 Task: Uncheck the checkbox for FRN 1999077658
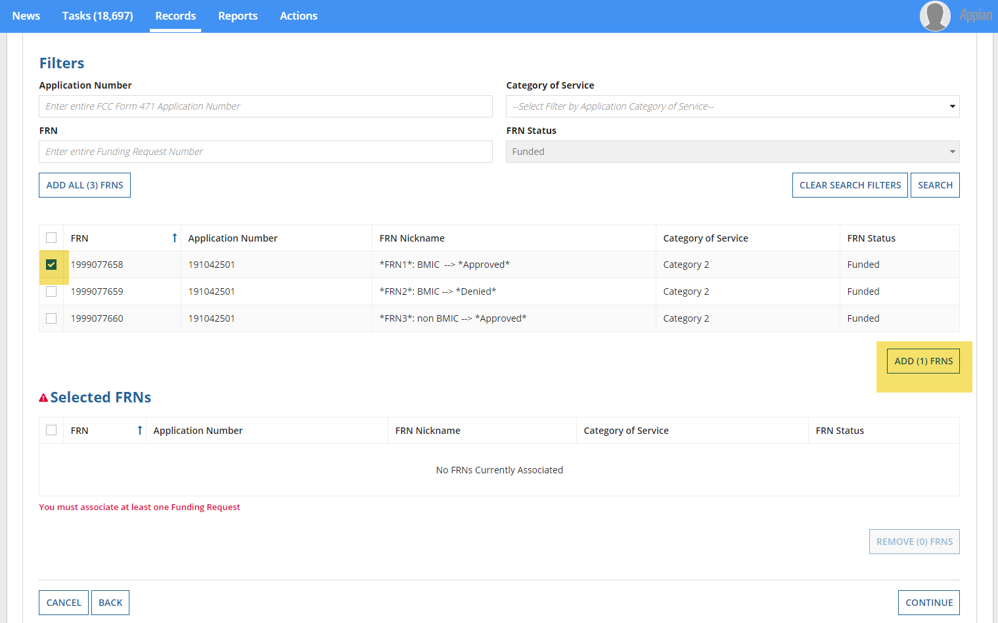(x=51, y=265)
